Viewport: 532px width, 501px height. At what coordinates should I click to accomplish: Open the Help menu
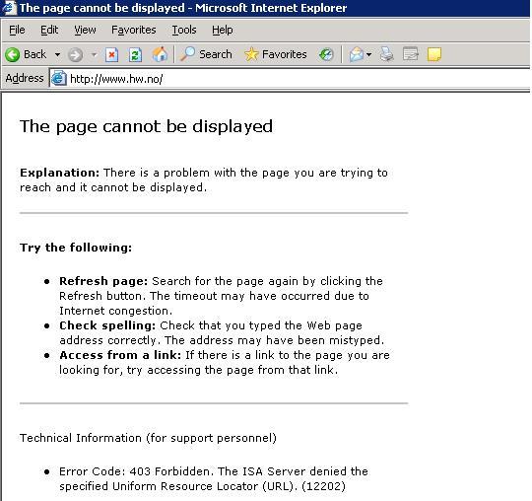tap(223, 30)
